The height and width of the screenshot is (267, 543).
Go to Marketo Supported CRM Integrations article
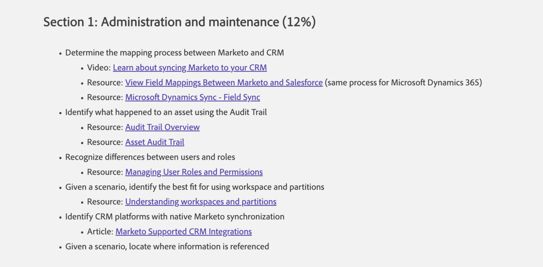(184, 232)
